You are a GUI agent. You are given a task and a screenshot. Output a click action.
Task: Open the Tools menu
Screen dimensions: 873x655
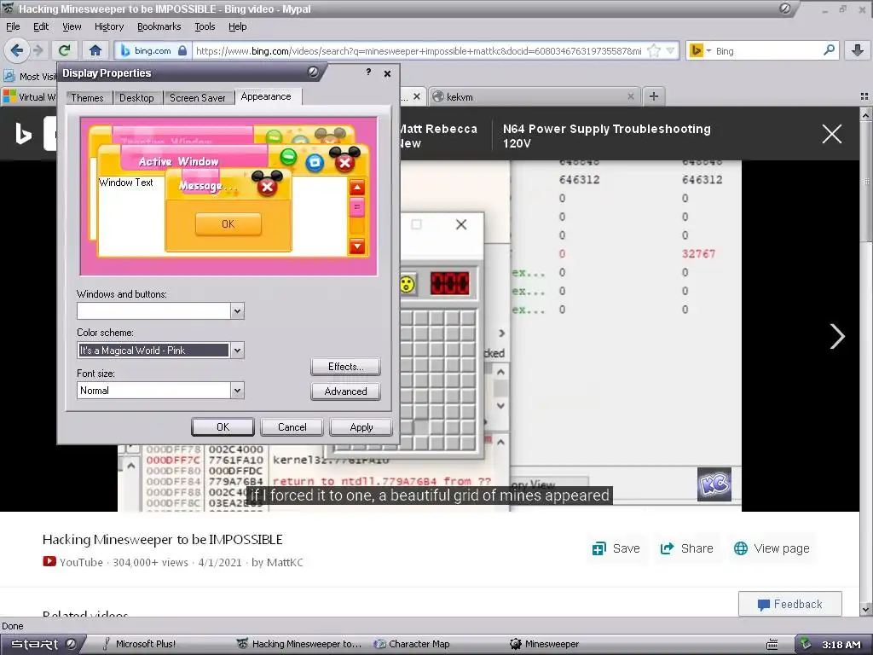205,26
